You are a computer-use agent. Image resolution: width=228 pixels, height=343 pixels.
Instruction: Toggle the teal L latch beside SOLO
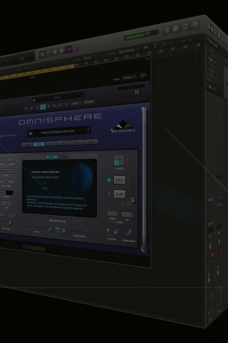click(109, 180)
